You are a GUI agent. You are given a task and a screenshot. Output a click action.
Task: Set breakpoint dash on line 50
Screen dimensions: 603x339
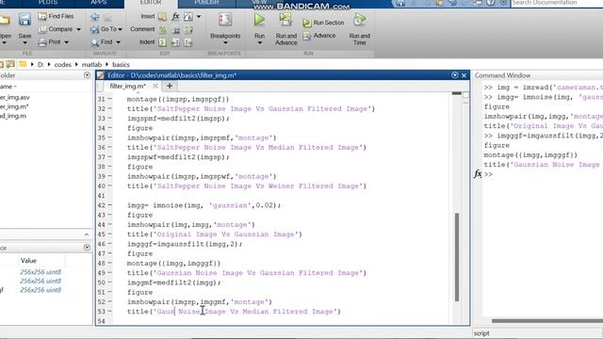109,282
